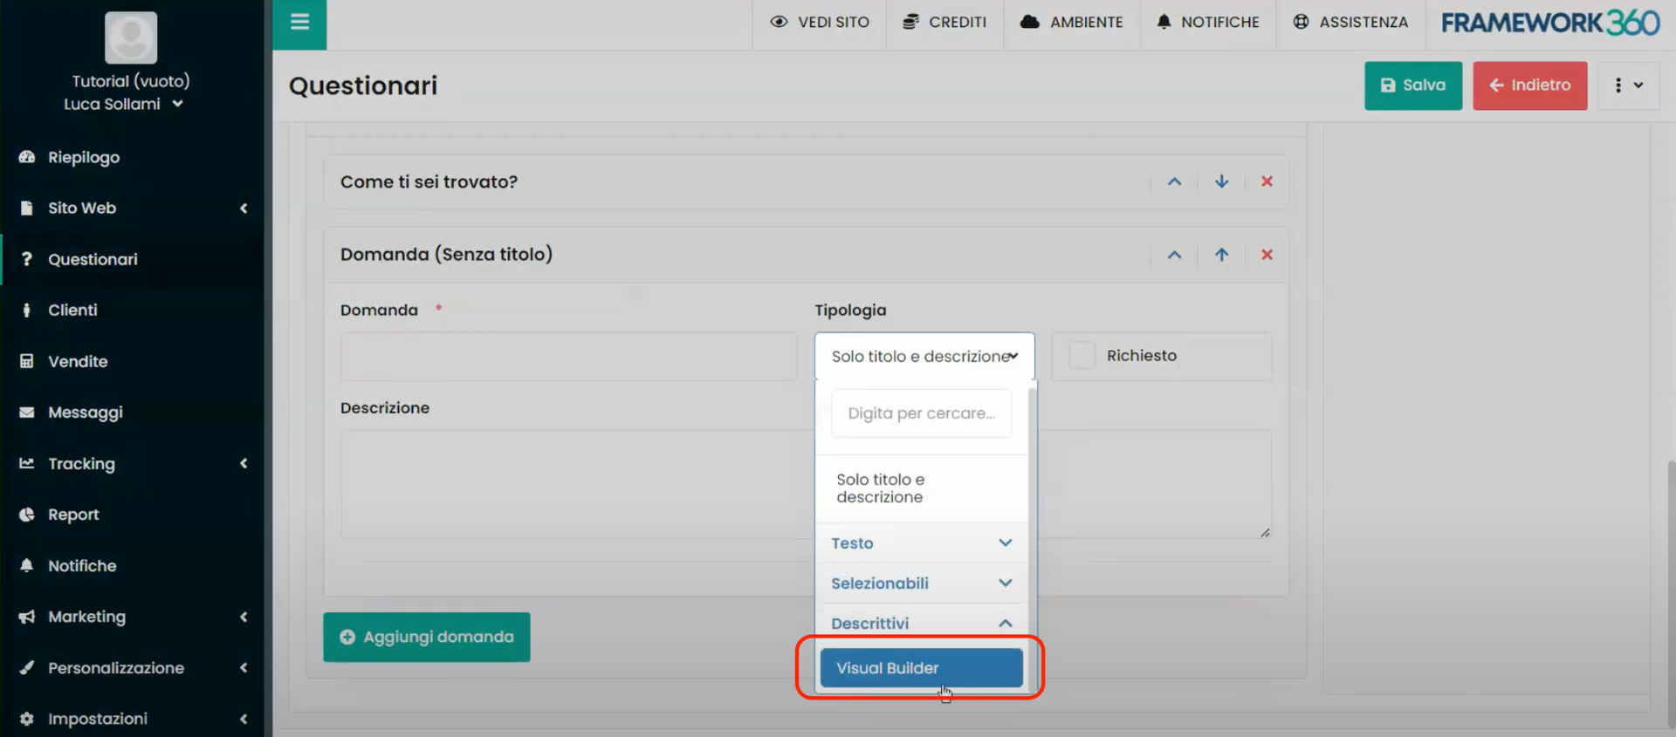1676x737 pixels.
Task: Collapse the 'Domanda (Senza titolo)' panel
Action: point(1174,255)
